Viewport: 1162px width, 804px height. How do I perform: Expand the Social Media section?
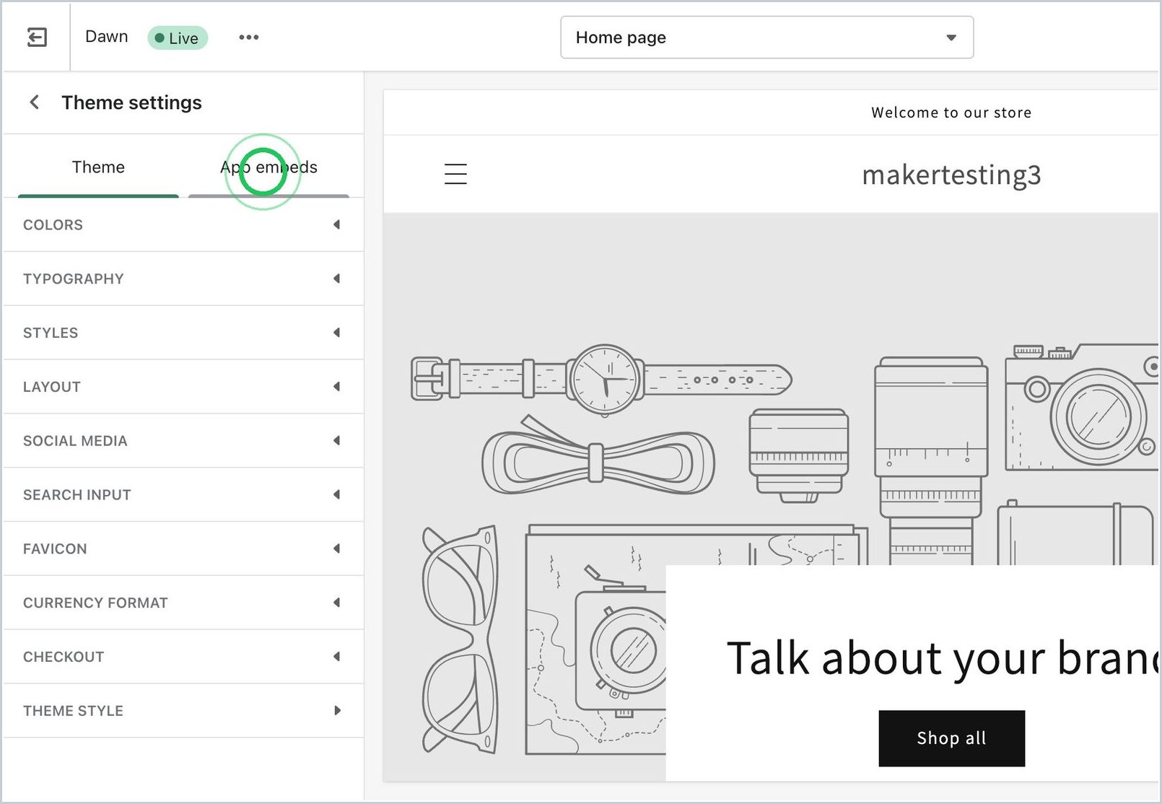tap(183, 441)
